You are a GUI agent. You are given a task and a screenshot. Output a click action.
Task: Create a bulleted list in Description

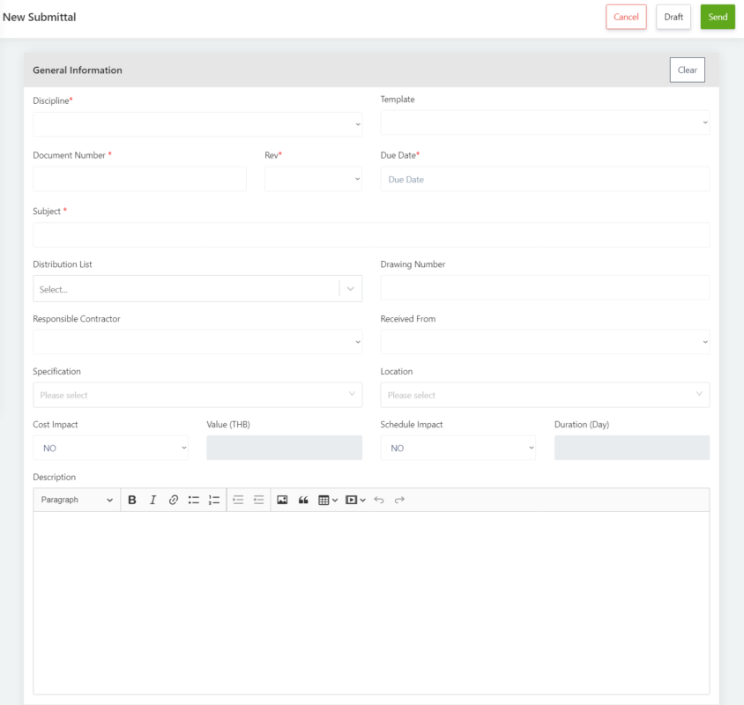194,500
